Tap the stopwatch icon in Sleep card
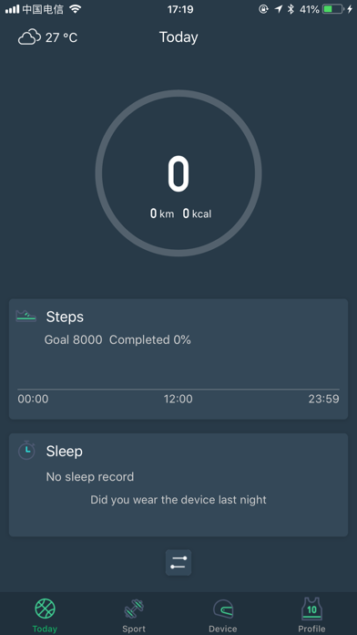Viewport: 357px width, 635px height. (x=26, y=450)
